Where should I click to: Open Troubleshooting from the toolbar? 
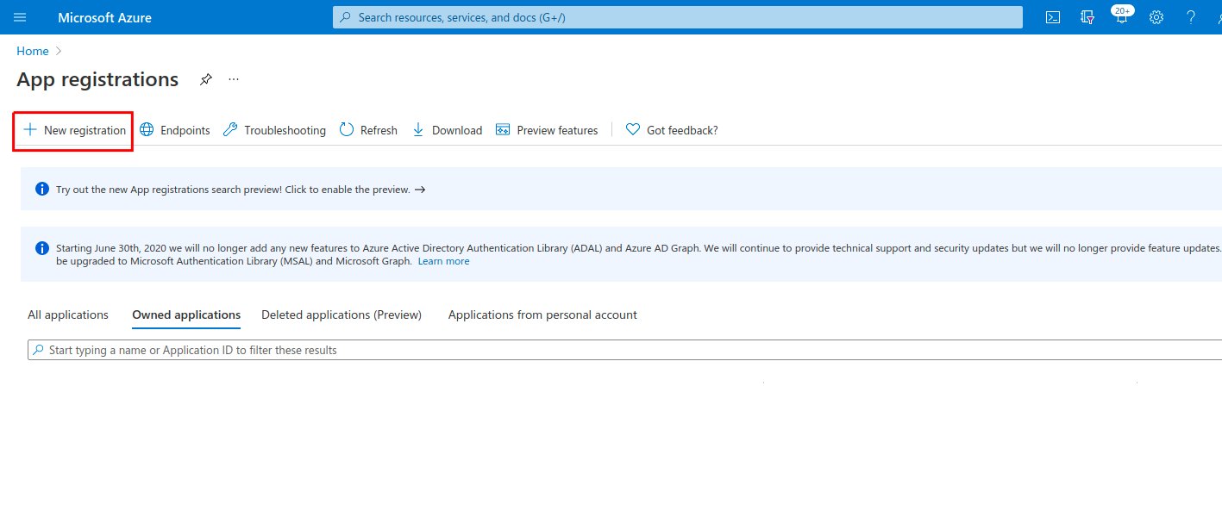(x=274, y=130)
